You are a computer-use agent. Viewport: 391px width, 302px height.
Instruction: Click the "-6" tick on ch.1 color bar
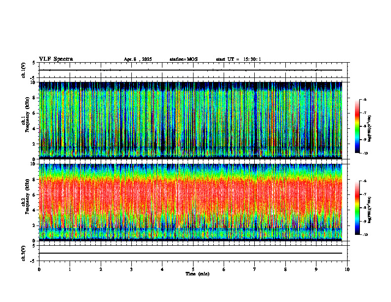click(x=364, y=99)
